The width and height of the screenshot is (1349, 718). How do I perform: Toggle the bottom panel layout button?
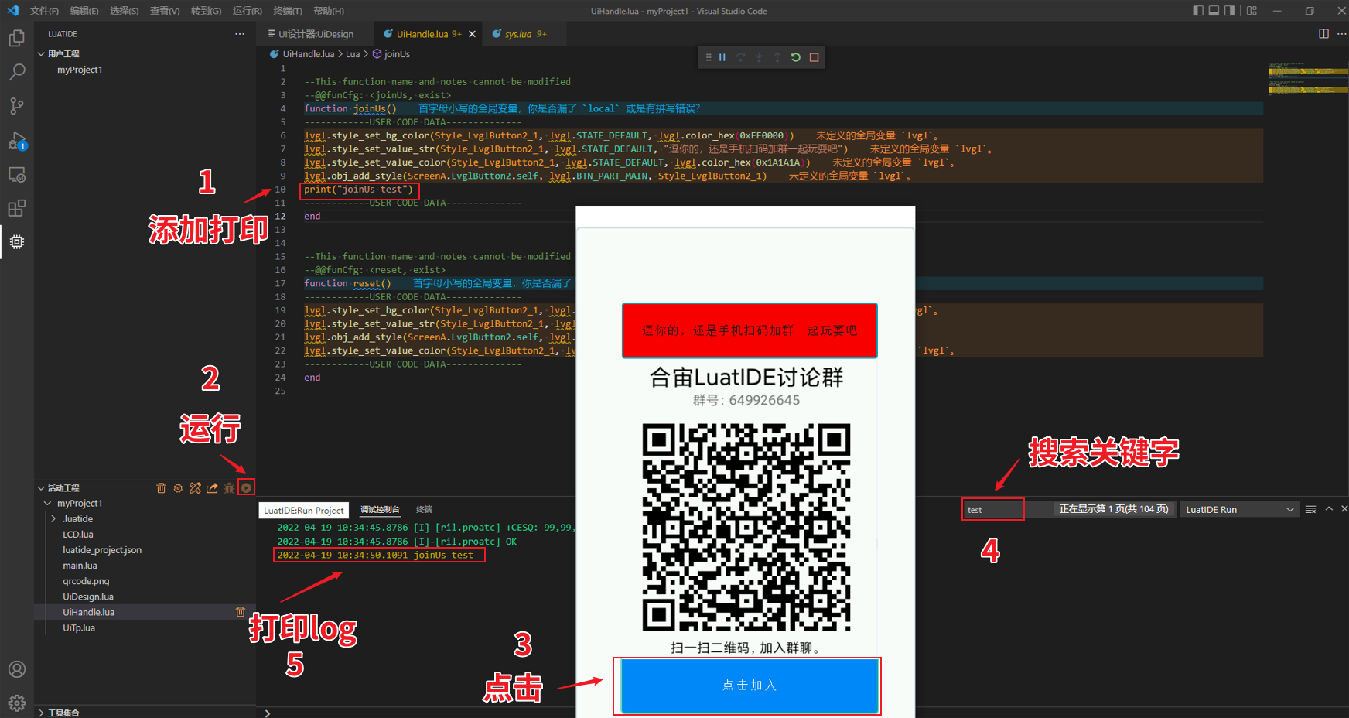(1214, 11)
